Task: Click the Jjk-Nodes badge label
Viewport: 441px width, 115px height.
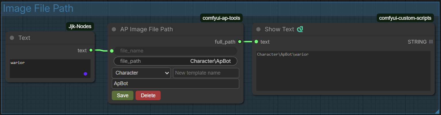Action: [80, 27]
